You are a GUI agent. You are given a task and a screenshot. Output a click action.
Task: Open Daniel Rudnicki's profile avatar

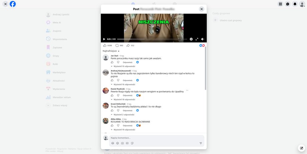(106, 91)
